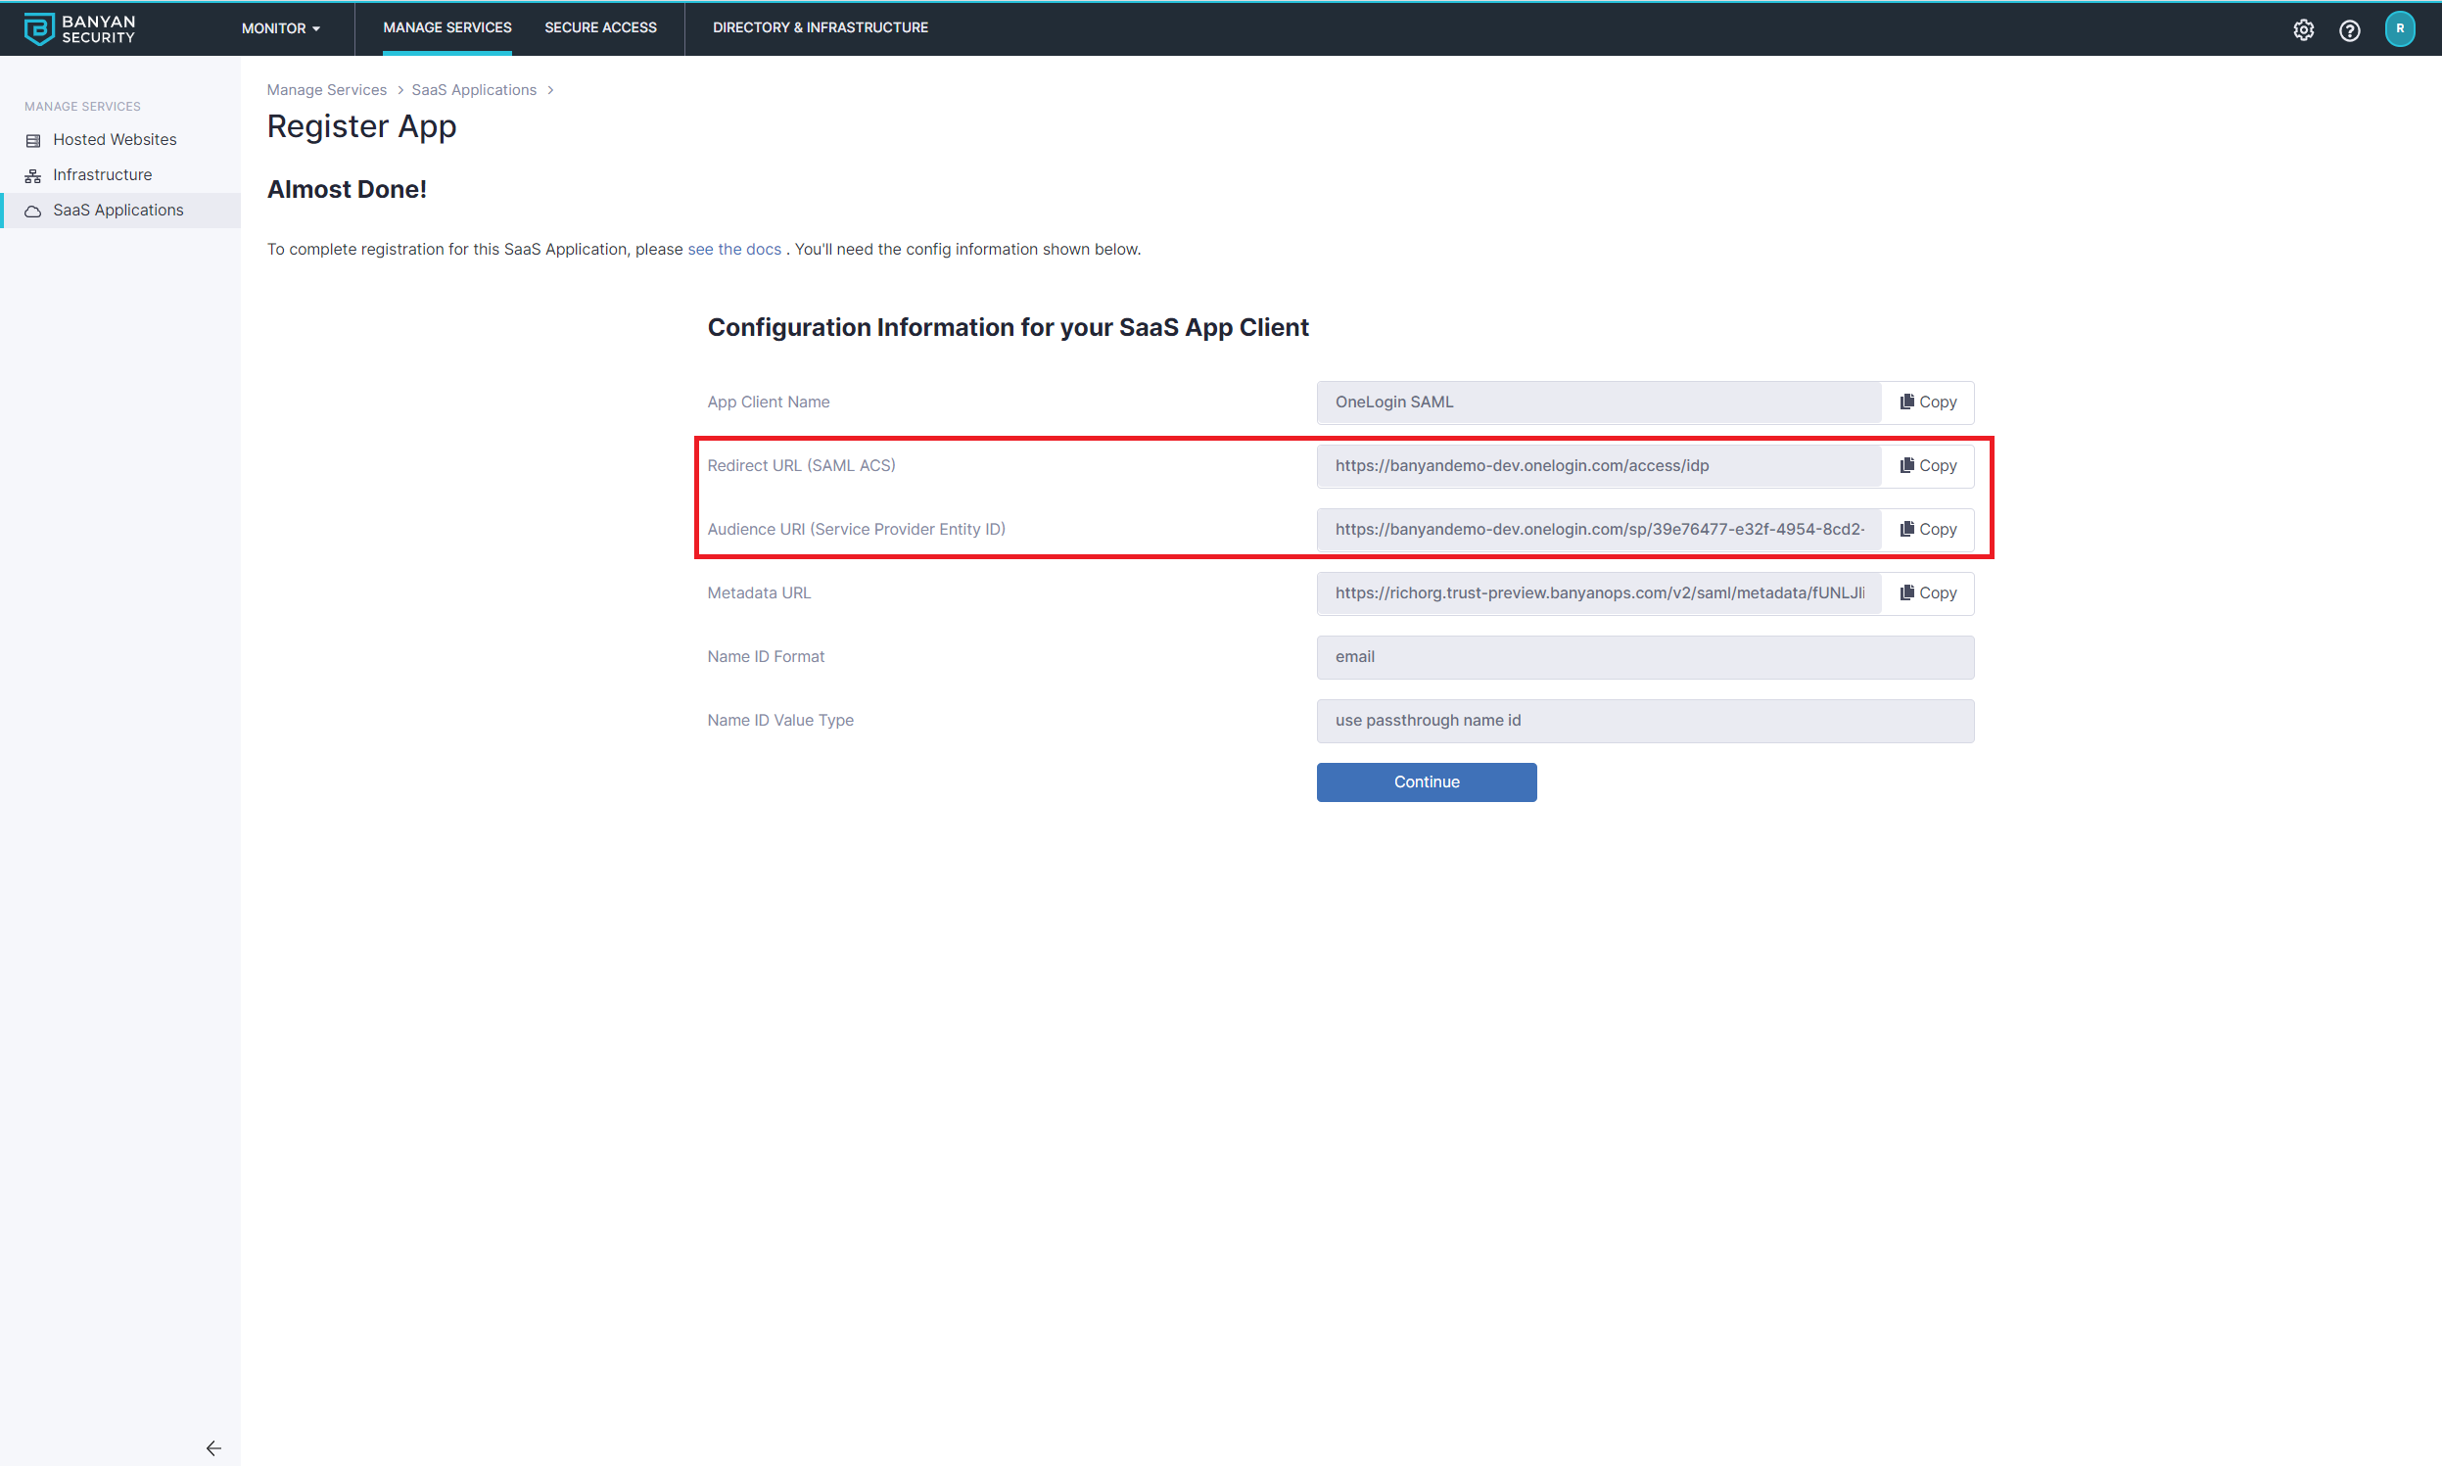Screen dimensions: 2442x1466
Task: Copy the Redirect URL (SAML ACS)
Action: point(1927,465)
